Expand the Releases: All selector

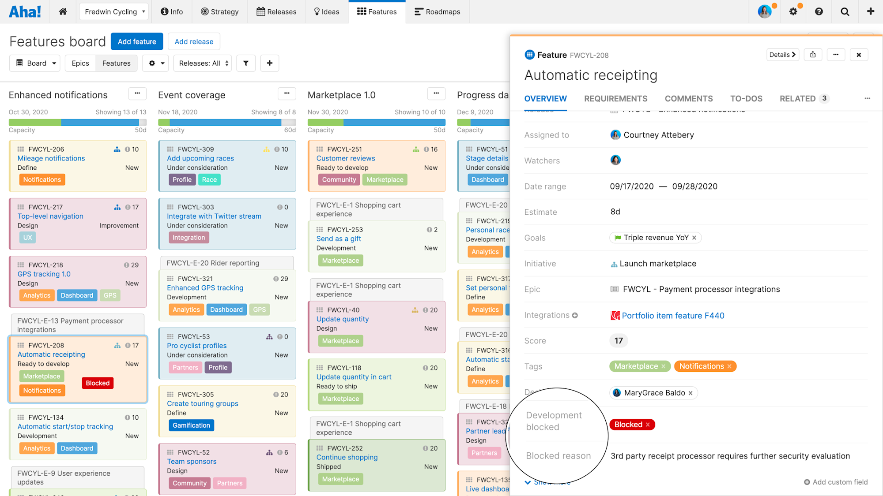(203, 63)
